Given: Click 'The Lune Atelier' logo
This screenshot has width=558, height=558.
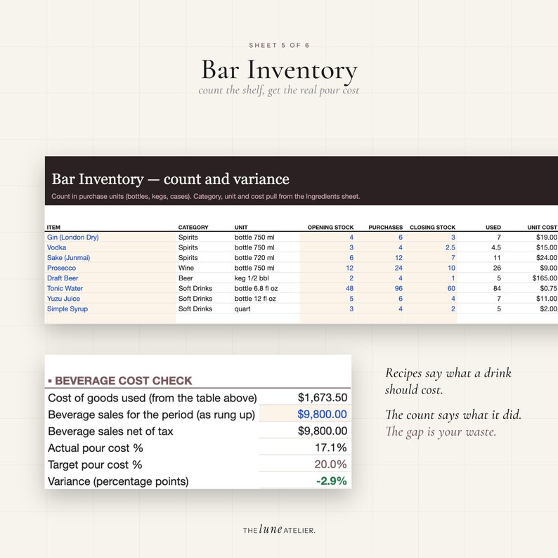Looking at the screenshot, I should pyautogui.click(x=279, y=529).
